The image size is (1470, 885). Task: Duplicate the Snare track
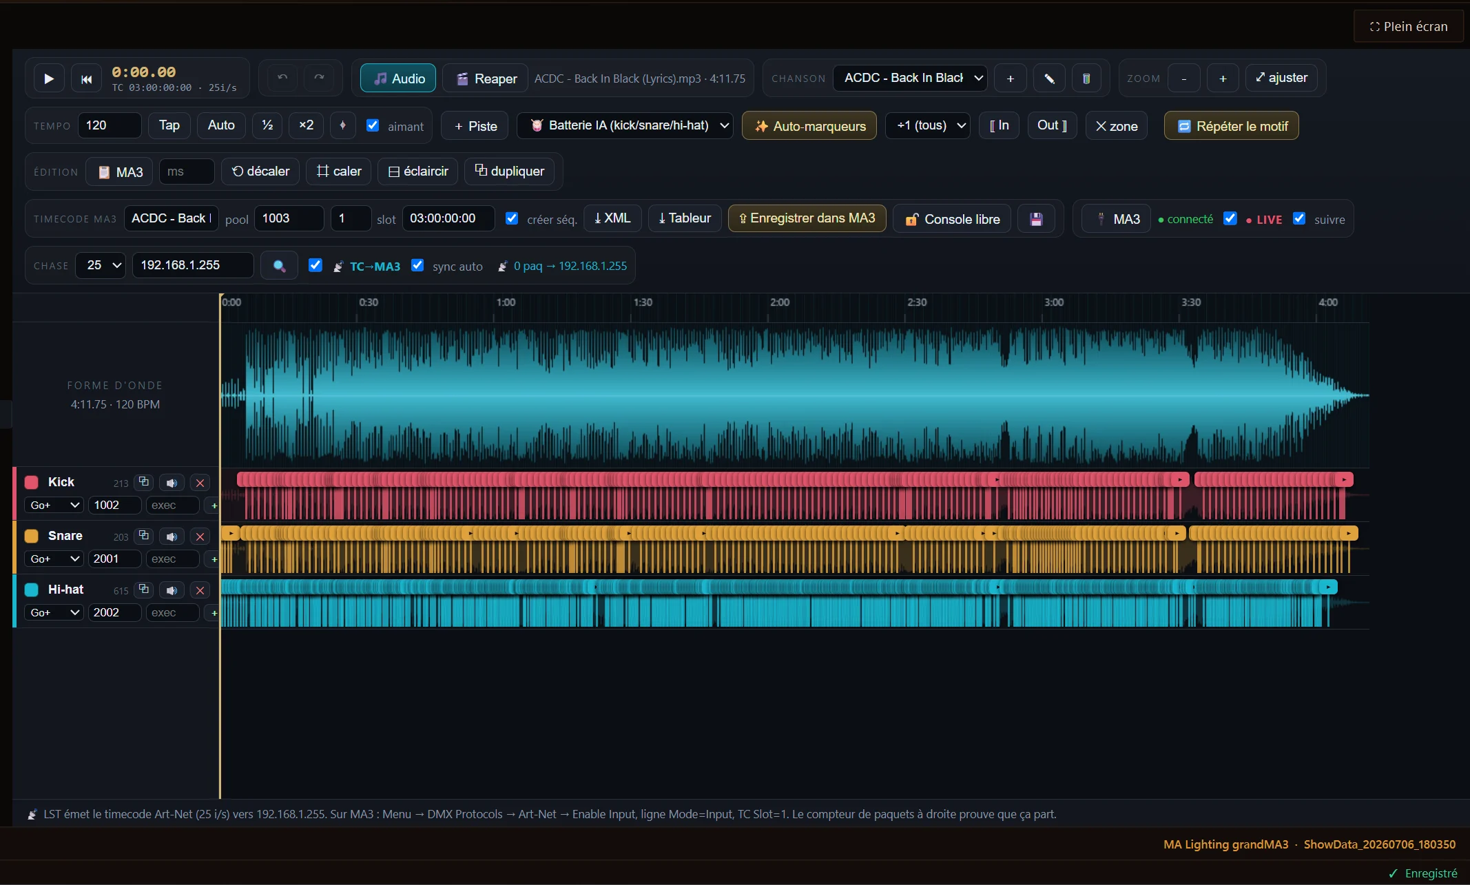(x=143, y=536)
